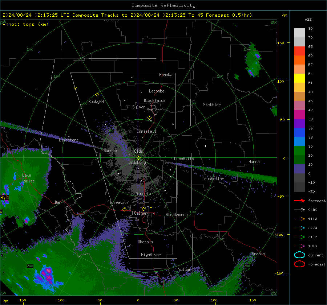Screen dimensions: 327x305
Task: Click the yellow diamond marker beside RockyMH
Action: (97, 95)
